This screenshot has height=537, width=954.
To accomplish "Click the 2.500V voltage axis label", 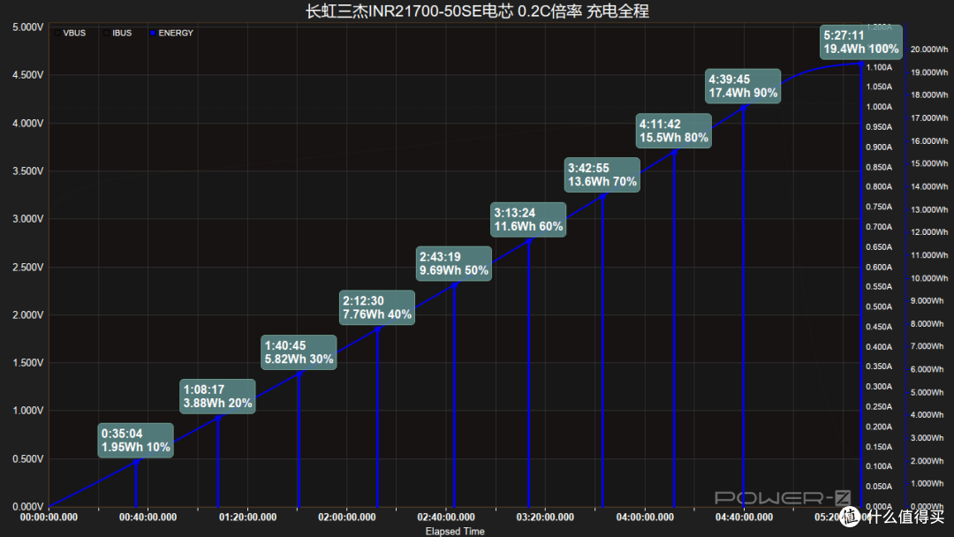I will coord(28,267).
